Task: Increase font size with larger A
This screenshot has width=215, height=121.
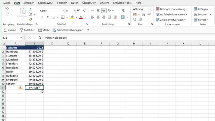Action: pyautogui.click(x=78, y=10)
